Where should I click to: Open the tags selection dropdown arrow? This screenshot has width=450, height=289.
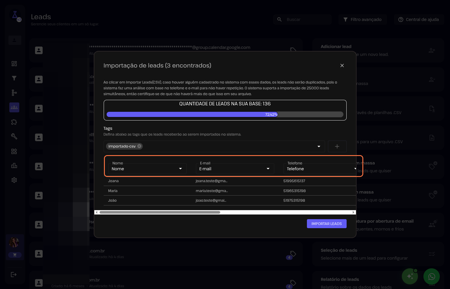pos(319,146)
